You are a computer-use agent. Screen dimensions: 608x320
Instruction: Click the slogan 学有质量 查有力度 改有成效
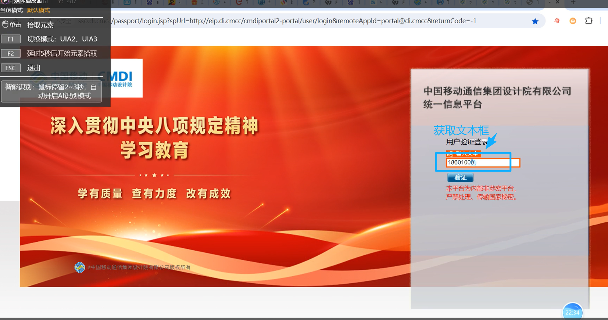tap(154, 194)
